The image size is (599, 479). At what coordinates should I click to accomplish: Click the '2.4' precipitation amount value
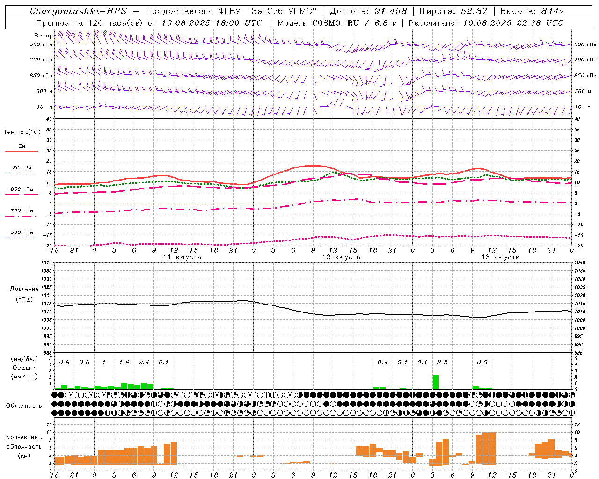tap(144, 362)
